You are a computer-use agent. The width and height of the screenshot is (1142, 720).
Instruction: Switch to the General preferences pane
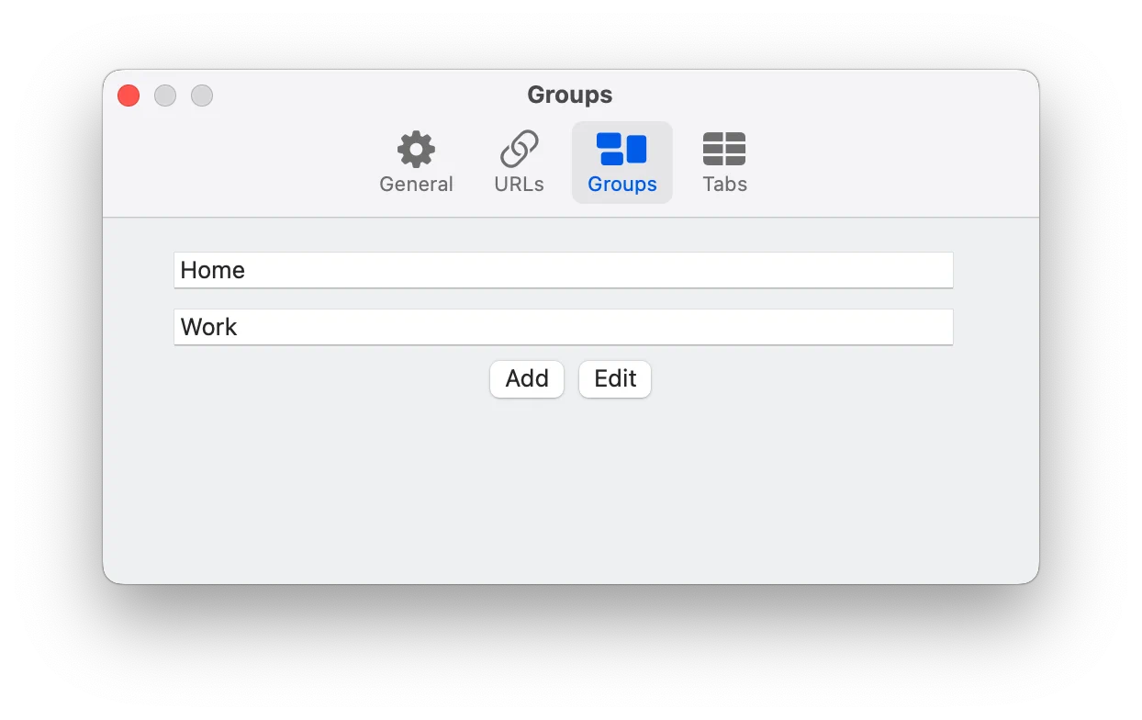(x=416, y=183)
